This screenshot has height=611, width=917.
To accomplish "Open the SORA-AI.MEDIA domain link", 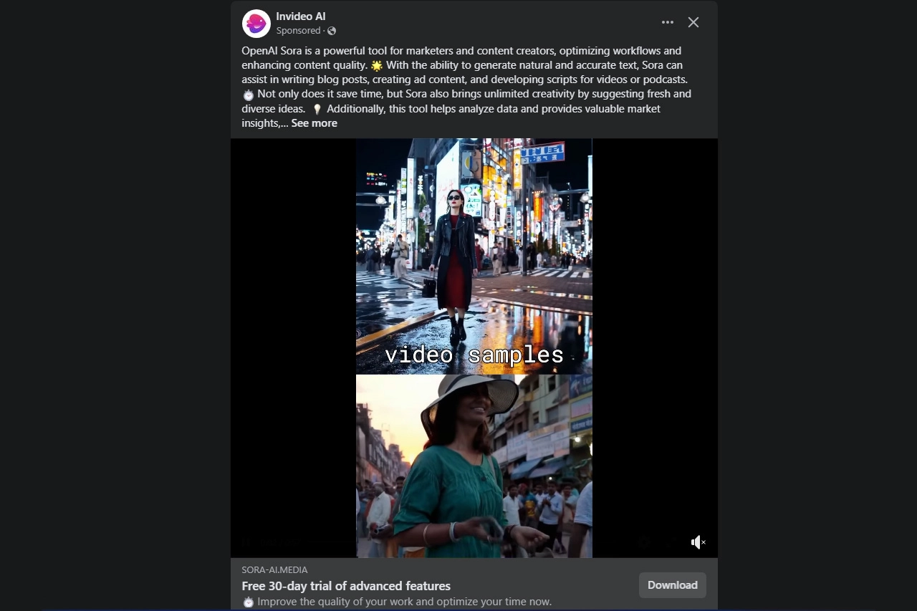I will (x=274, y=570).
